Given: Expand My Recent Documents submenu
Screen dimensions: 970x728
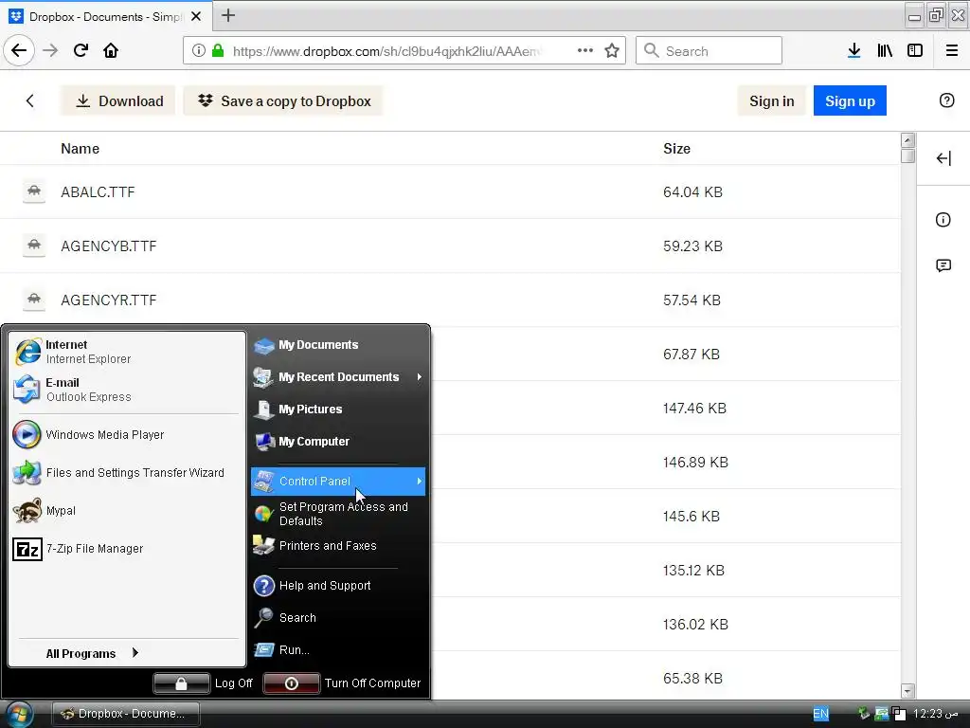Looking at the screenshot, I should point(338,377).
